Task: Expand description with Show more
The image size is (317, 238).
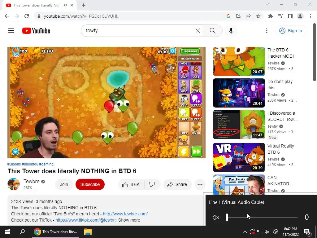Action: 129,220
